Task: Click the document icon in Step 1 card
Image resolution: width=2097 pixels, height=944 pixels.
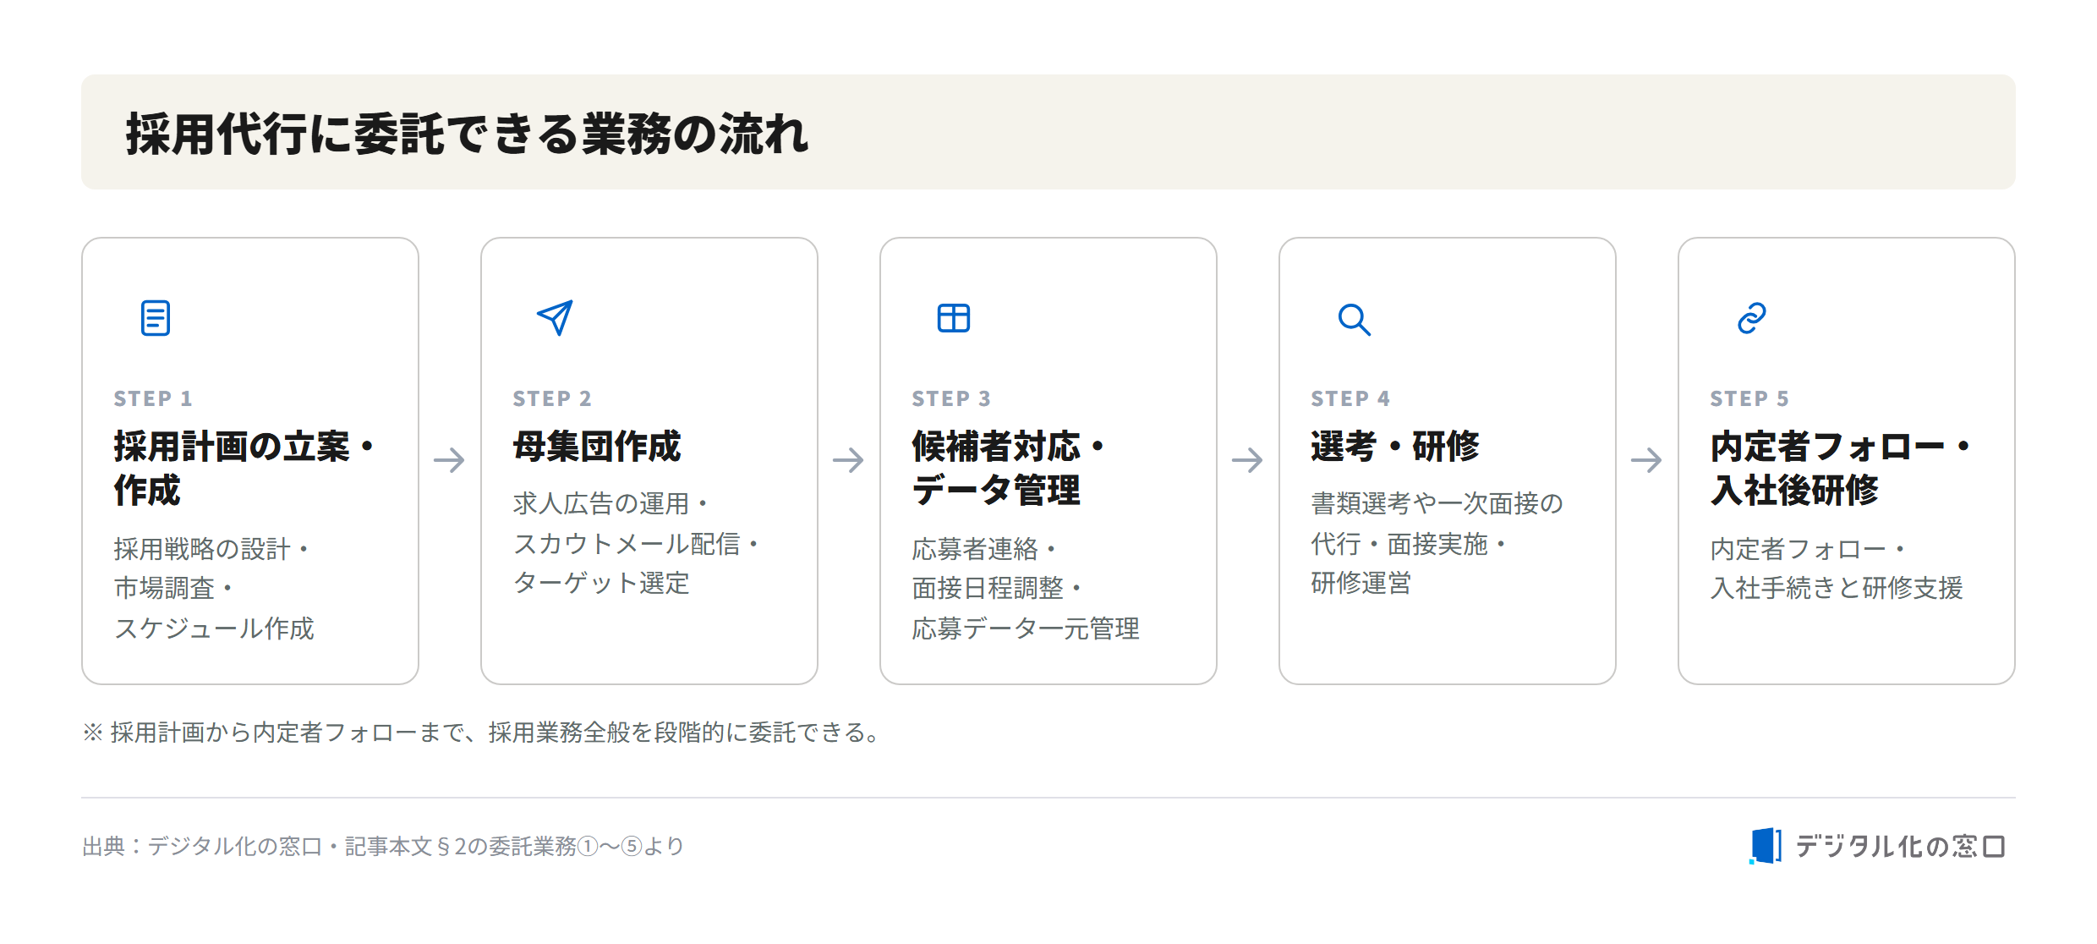Action: point(156,318)
